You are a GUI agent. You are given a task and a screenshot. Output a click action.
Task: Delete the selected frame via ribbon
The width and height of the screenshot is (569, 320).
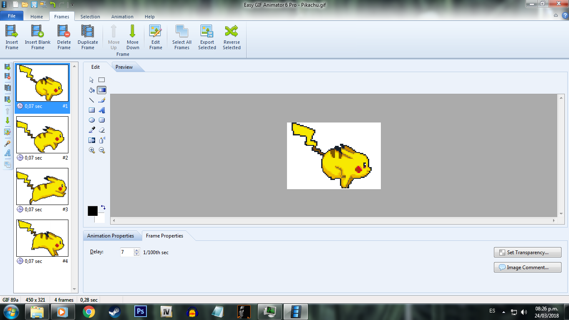tap(64, 37)
